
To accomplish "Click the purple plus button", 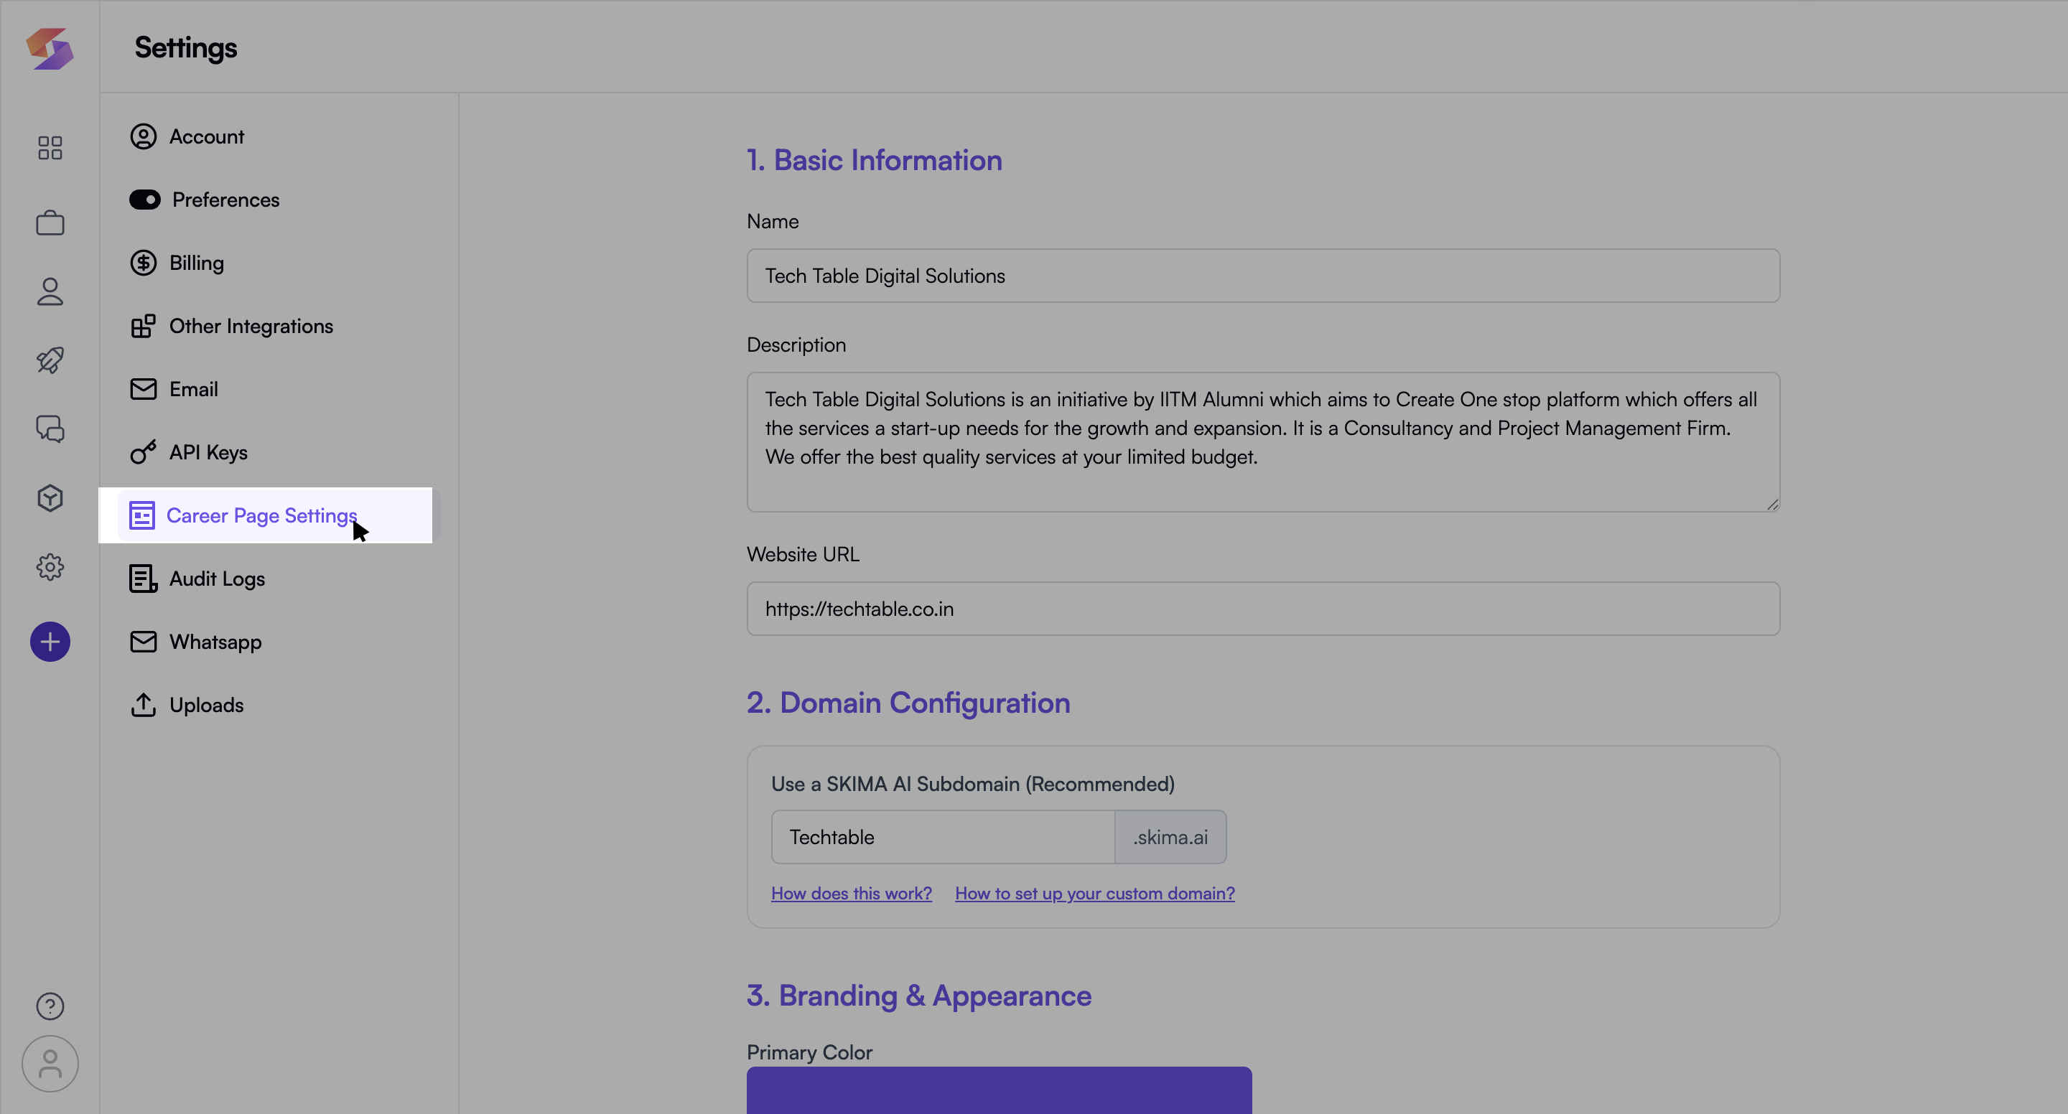I will click(50, 642).
